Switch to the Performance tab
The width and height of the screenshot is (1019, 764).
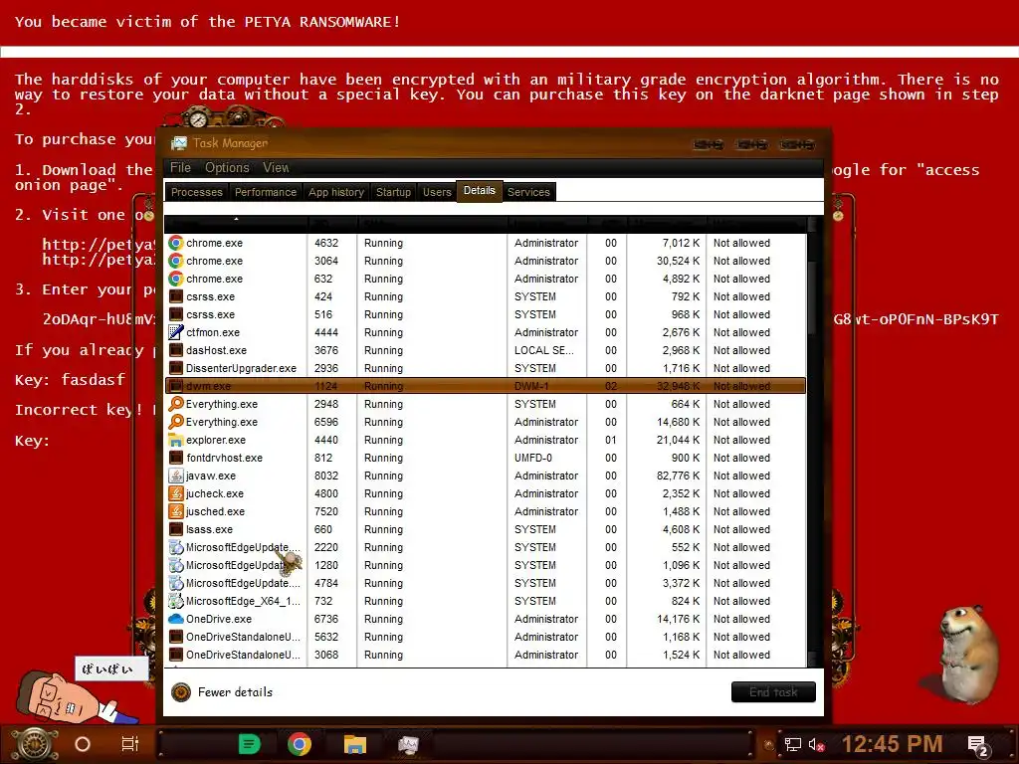coord(265,192)
